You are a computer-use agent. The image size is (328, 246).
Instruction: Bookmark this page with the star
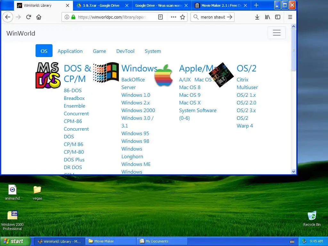coord(183,17)
